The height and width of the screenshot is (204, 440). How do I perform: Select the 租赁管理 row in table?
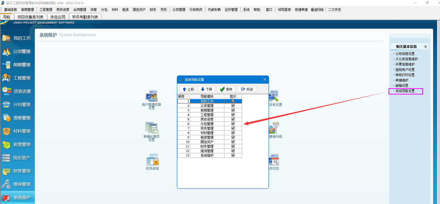207,137
